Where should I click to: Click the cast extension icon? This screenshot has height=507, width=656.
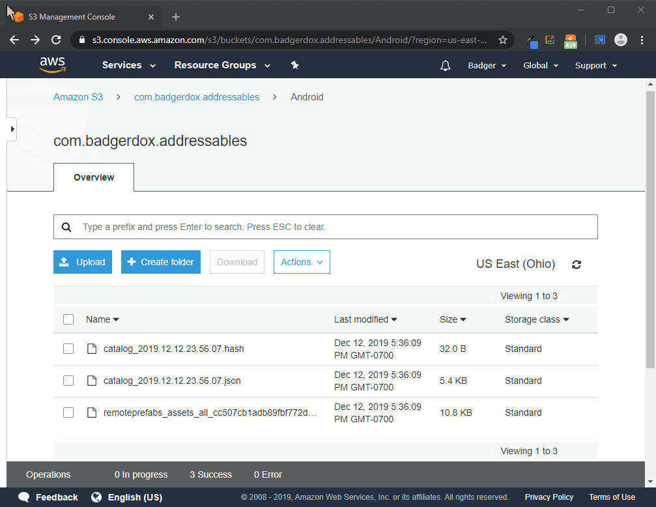click(600, 40)
